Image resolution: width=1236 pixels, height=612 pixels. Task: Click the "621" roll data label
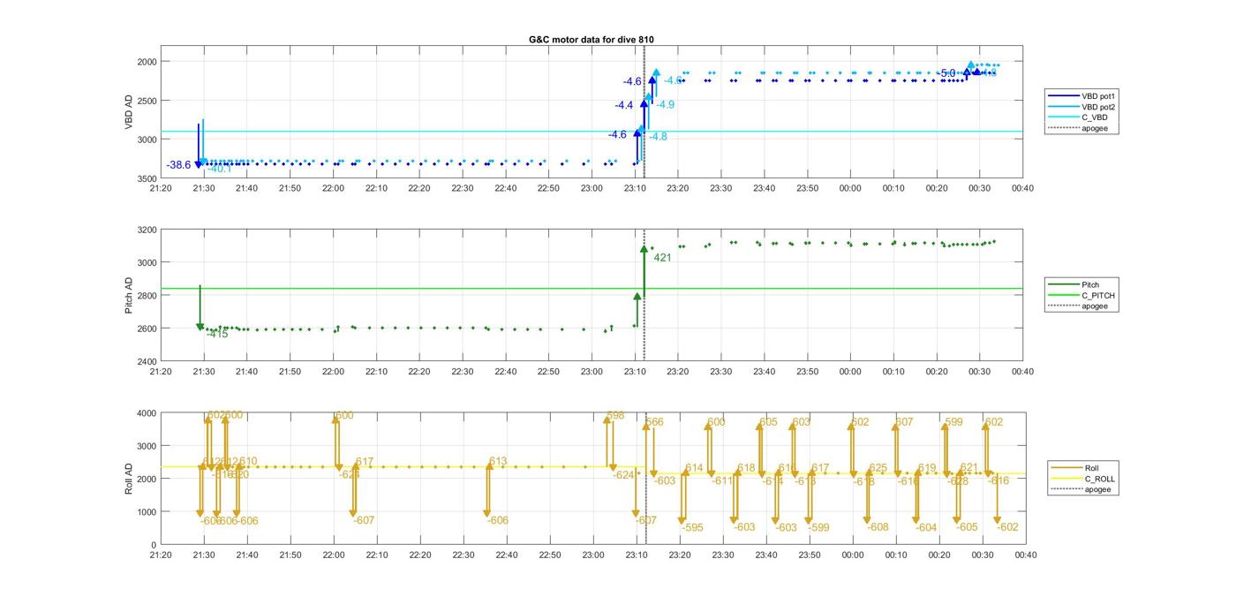(968, 468)
